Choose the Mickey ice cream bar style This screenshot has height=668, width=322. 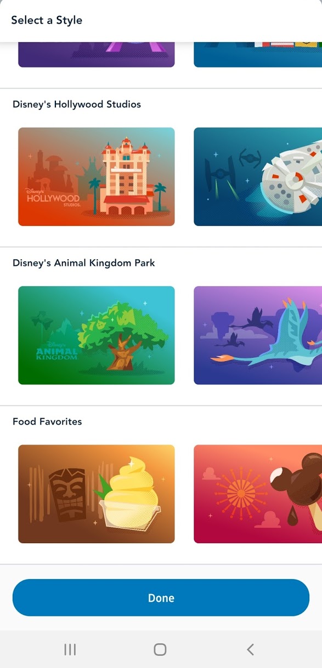tap(258, 494)
